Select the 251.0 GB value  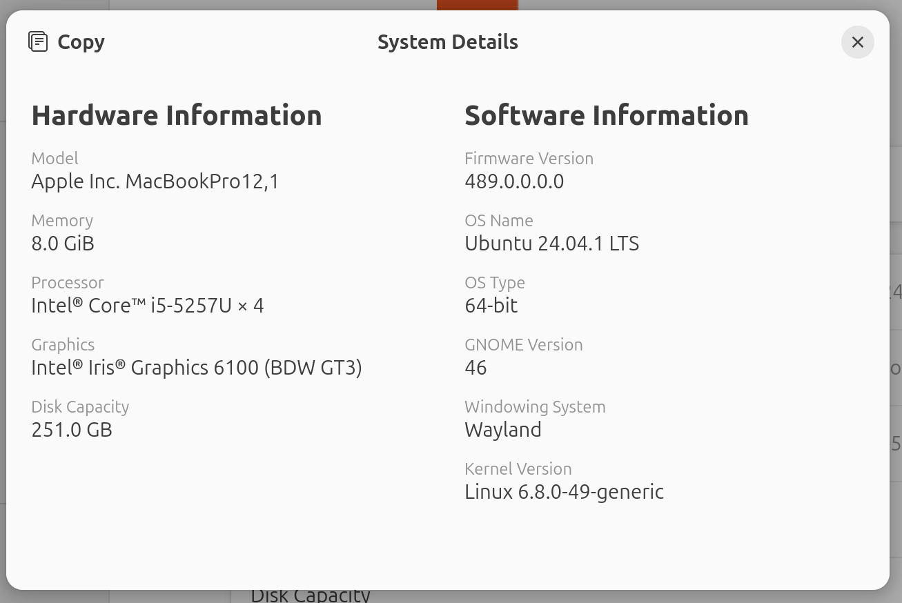(72, 430)
